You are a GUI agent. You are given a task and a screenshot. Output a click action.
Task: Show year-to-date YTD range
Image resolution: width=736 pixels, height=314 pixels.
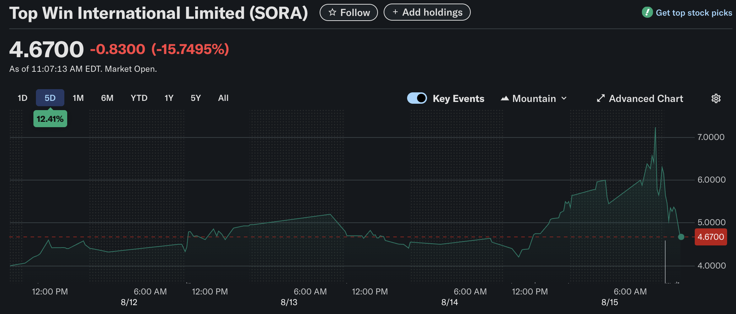139,98
